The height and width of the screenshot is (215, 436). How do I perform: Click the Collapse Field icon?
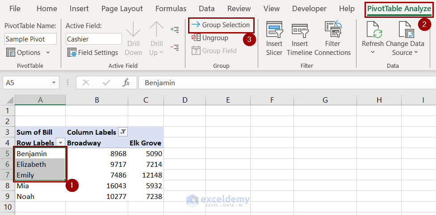[175, 47]
